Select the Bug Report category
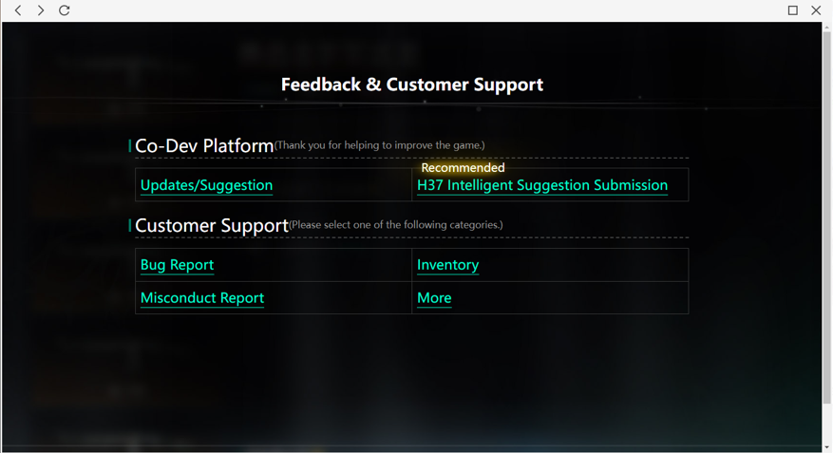This screenshot has height=453, width=833. (177, 265)
